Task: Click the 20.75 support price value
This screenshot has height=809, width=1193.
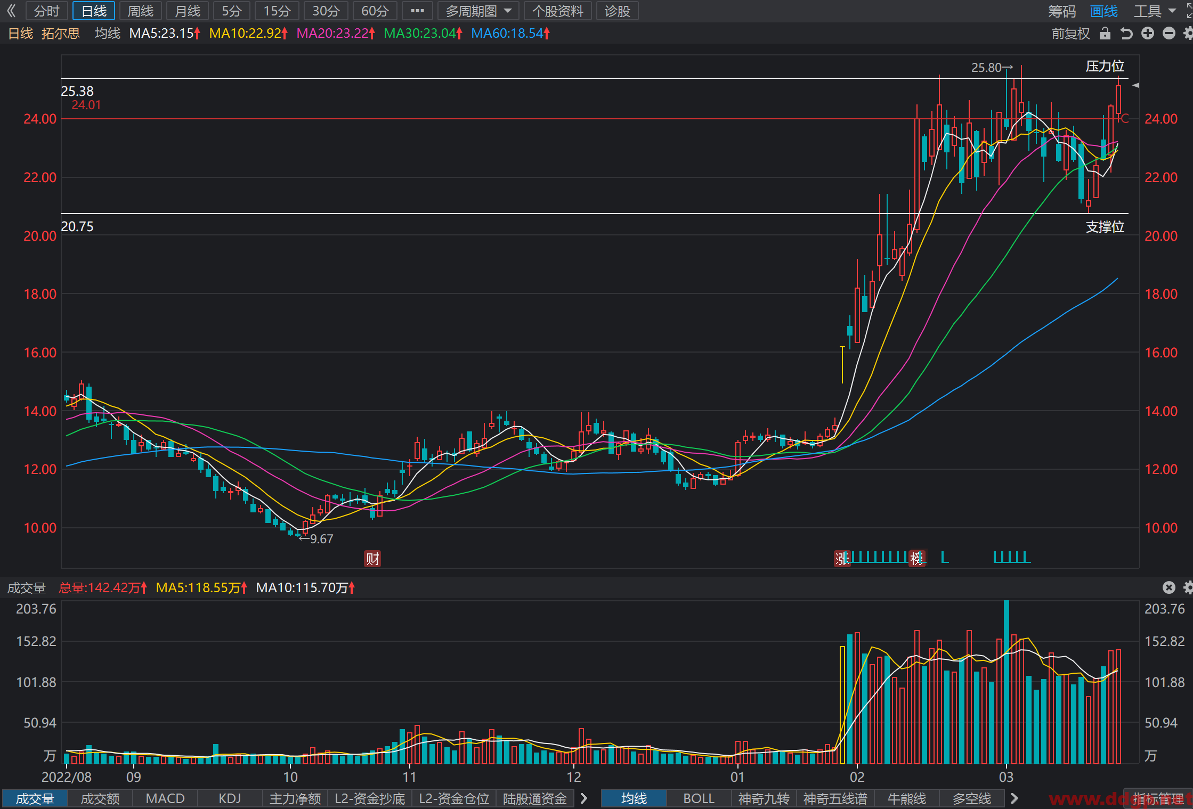Action: click(77, 226)
